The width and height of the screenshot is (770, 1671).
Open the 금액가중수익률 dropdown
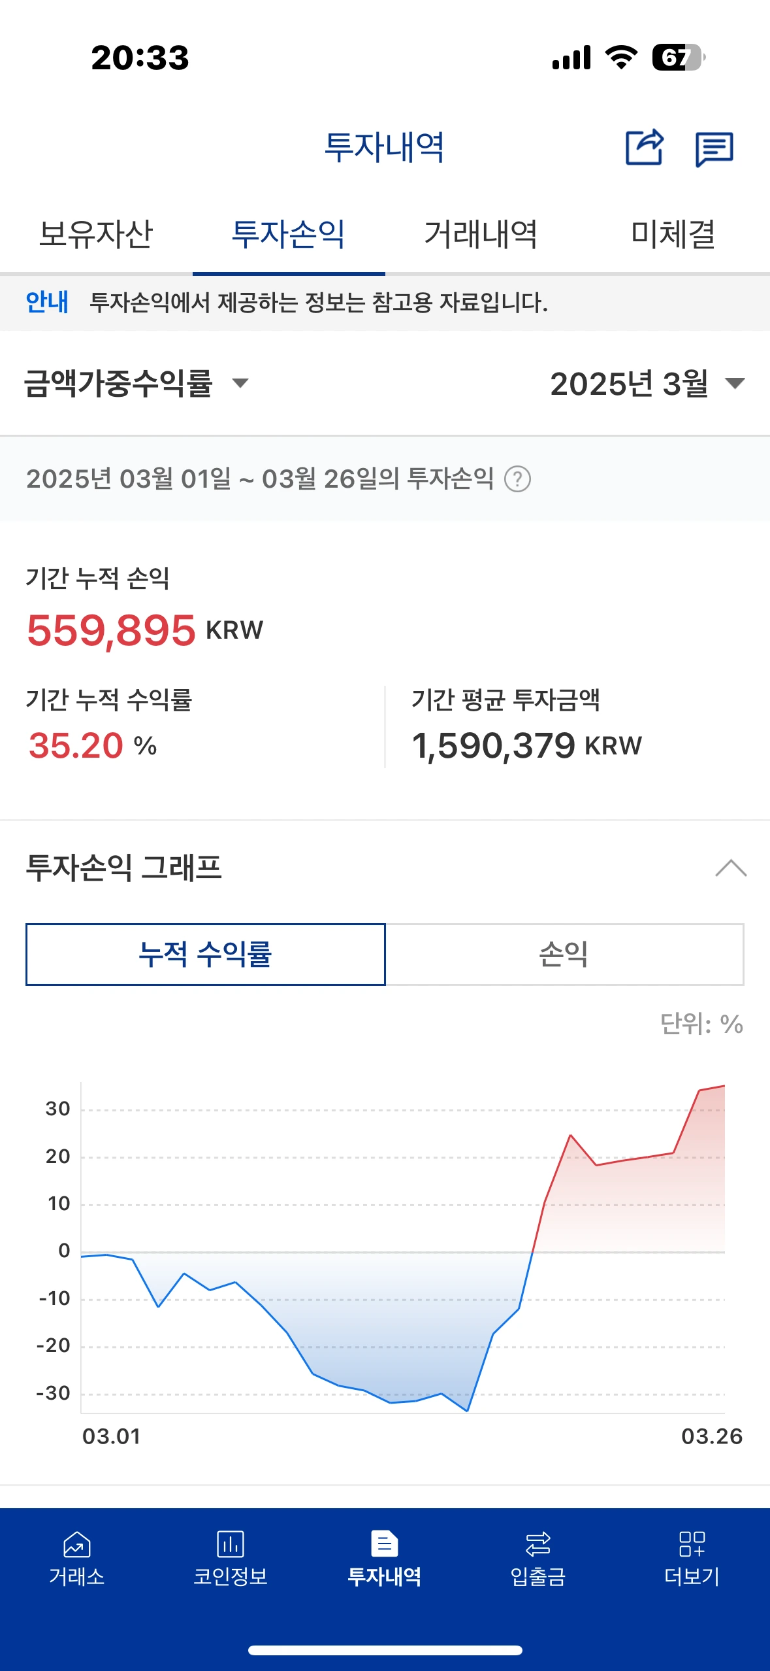pos(136,383)
